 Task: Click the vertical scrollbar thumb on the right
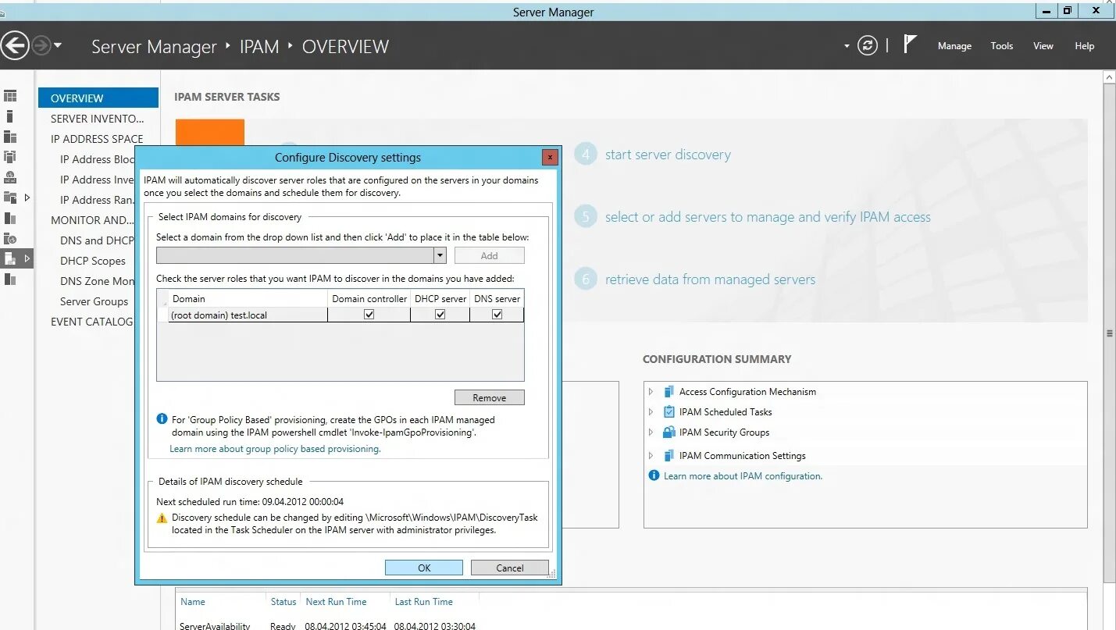click(1109, 333)
